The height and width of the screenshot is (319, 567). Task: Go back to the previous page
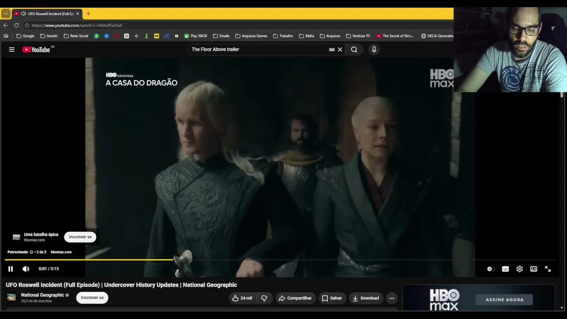(x=6, y=25)
